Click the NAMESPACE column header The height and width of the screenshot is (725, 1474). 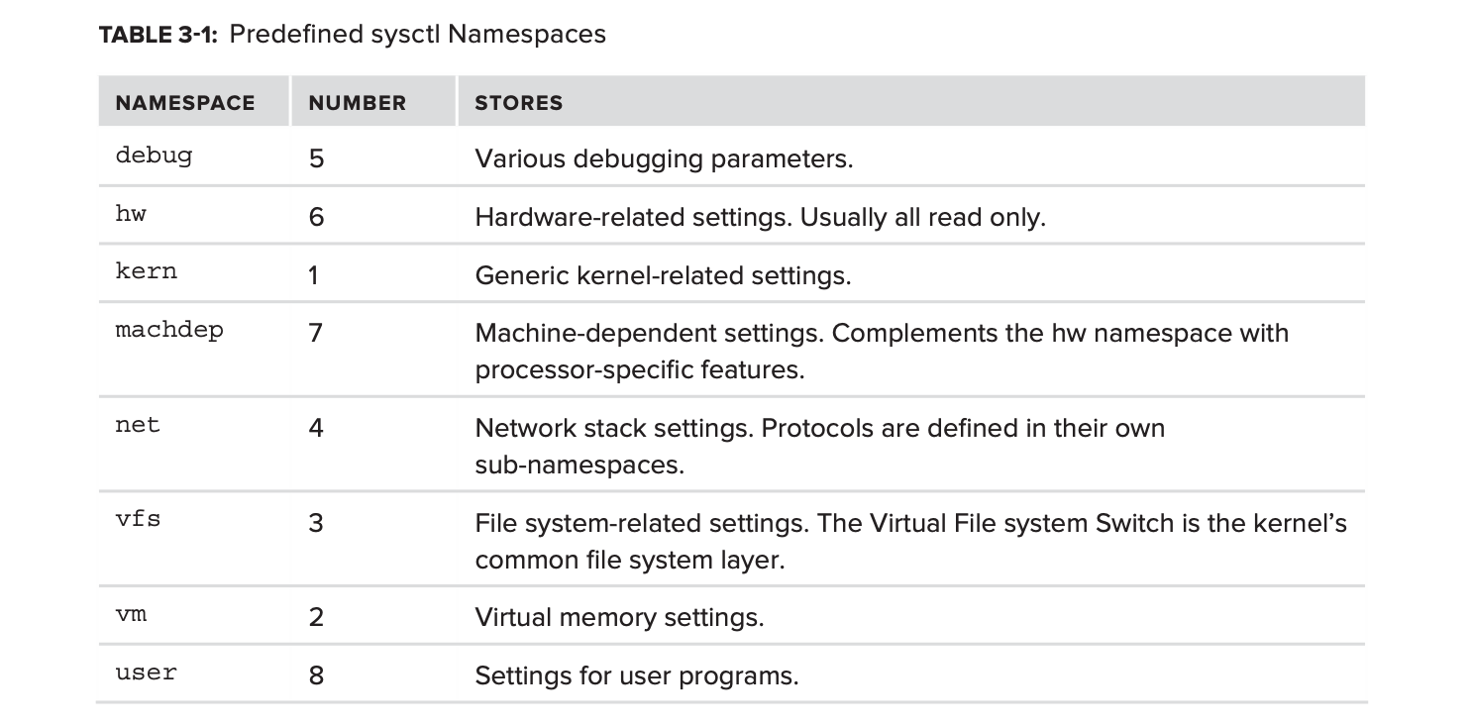[x=185, y=103]
